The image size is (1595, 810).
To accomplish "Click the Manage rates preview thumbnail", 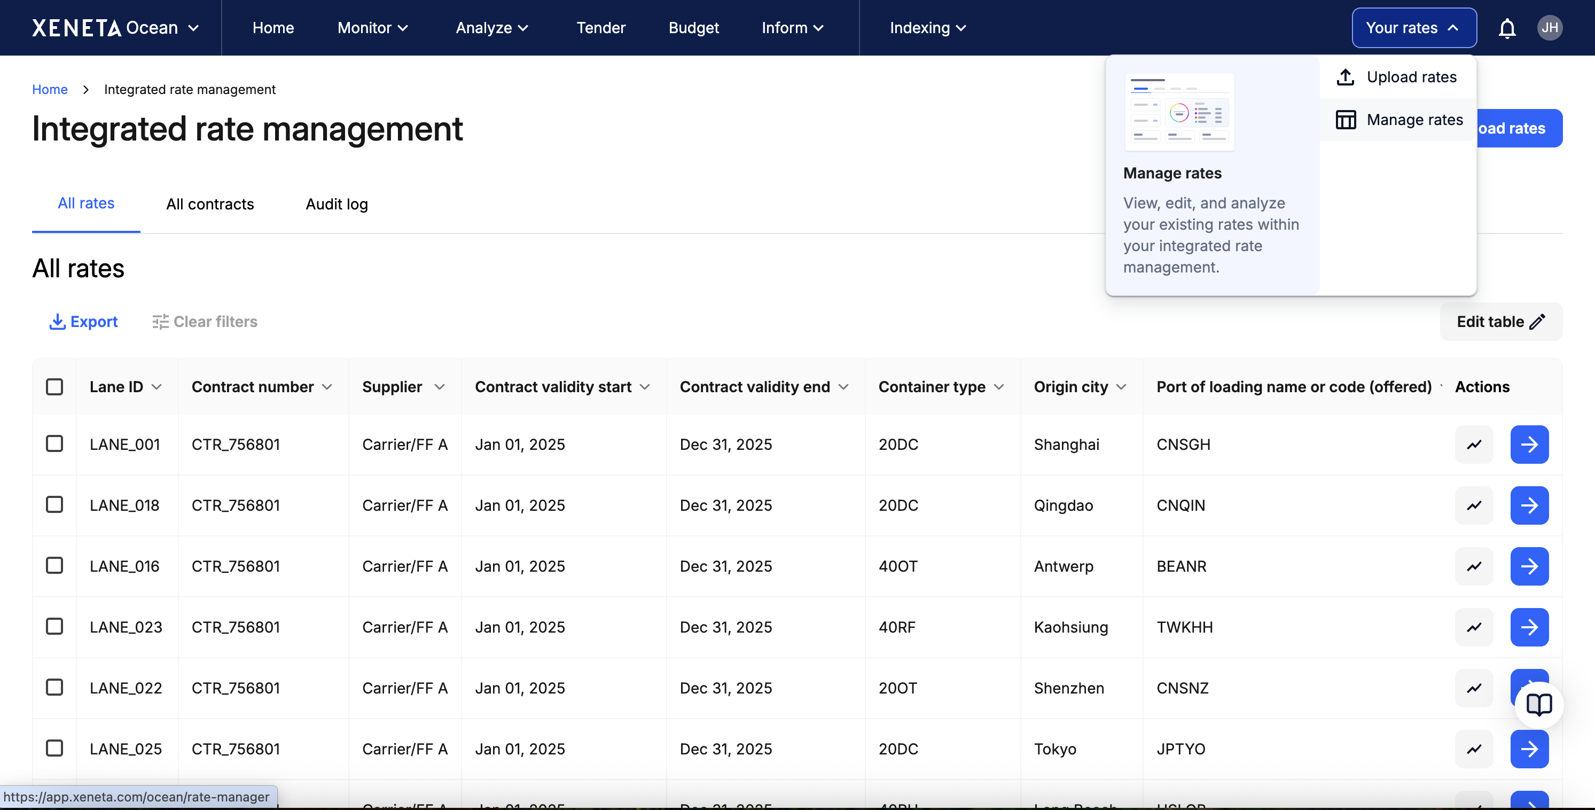I will pos(1179,112).
